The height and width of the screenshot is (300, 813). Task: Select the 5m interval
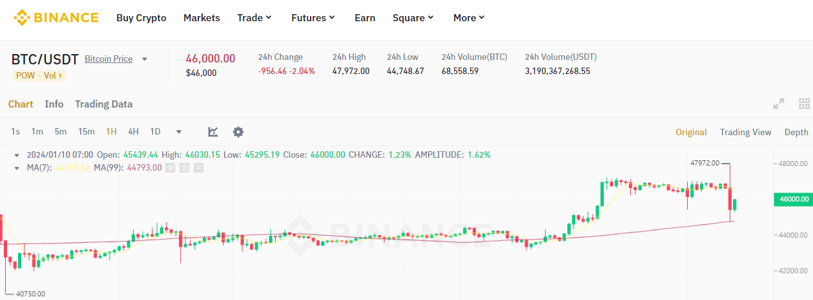(x=61, y=132)
